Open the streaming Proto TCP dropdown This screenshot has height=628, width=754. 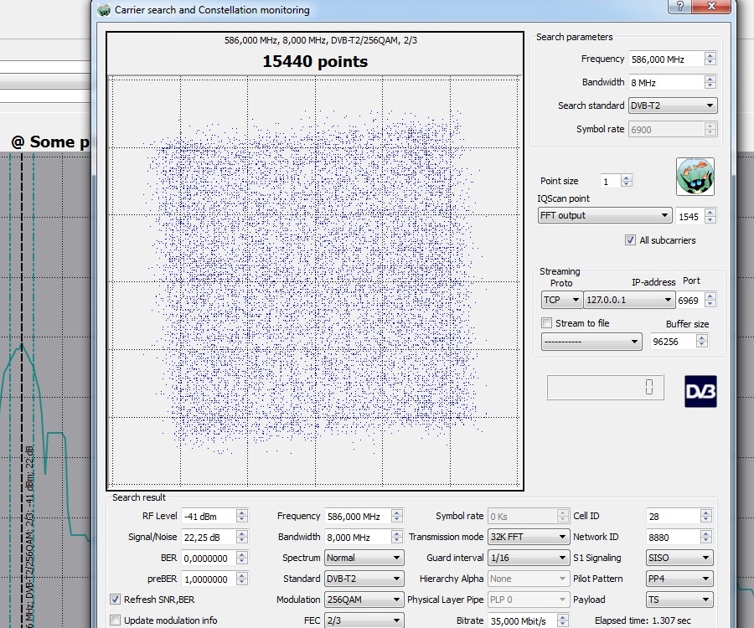(561, 300)
